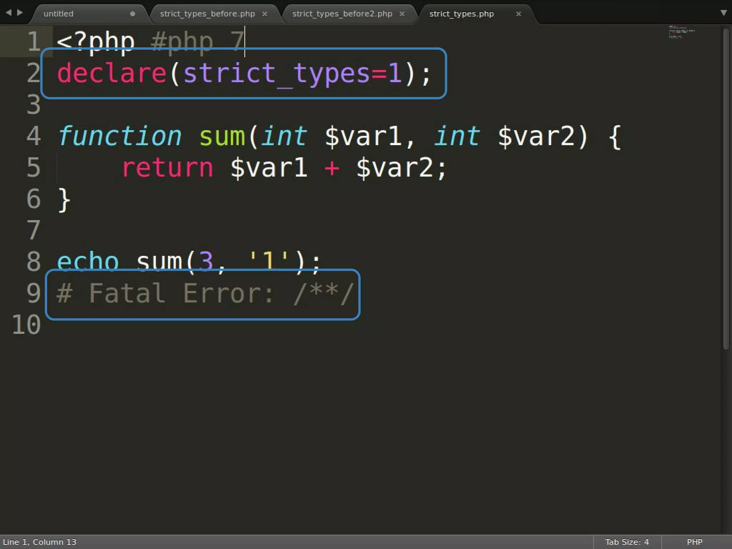Open the tab list dropdown arrow
The width and height of the screenshot is (732, 549).
723,13
